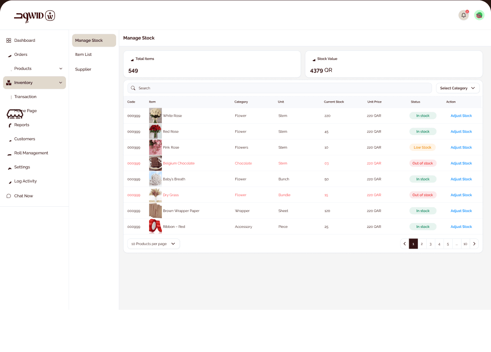Viewport: 491px width, 352px height.
Task: Click the Current Stock column header
Action: pos(334,102)
